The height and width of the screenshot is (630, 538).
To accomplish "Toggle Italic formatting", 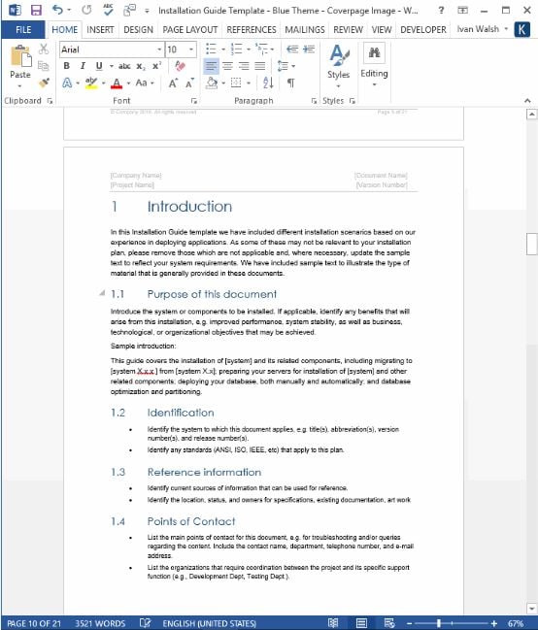I will (83, 66).
